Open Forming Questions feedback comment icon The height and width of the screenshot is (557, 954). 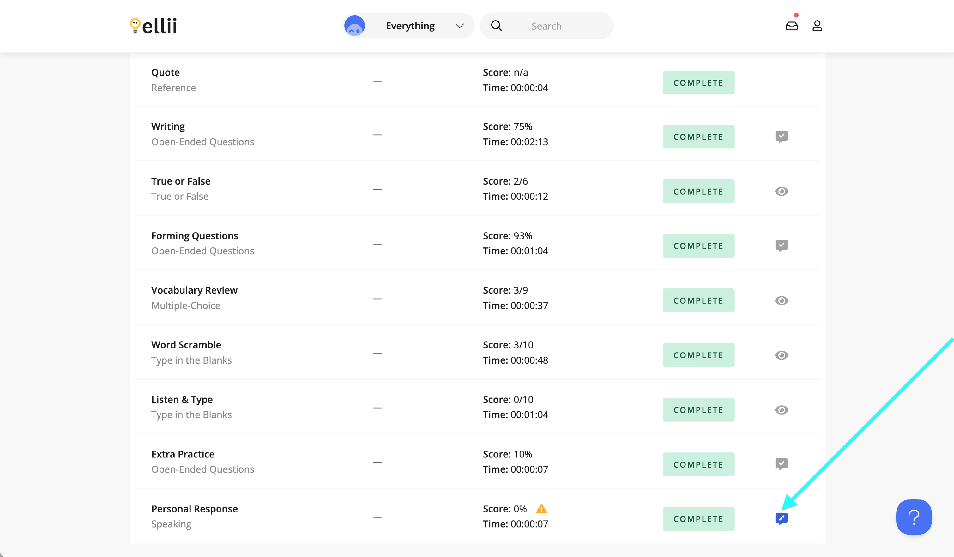(781, 245)
